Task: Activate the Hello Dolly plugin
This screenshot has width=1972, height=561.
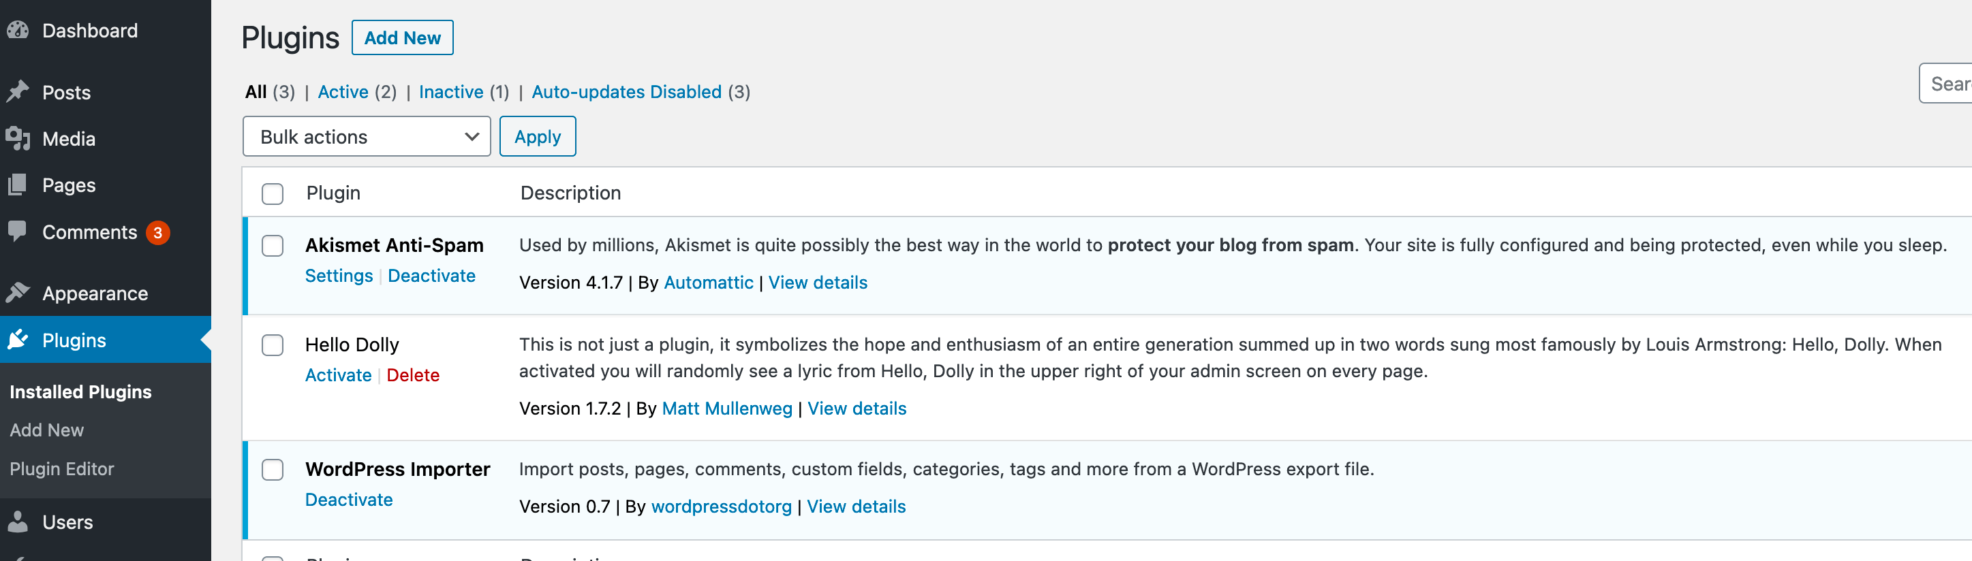Action: (337, 375)
